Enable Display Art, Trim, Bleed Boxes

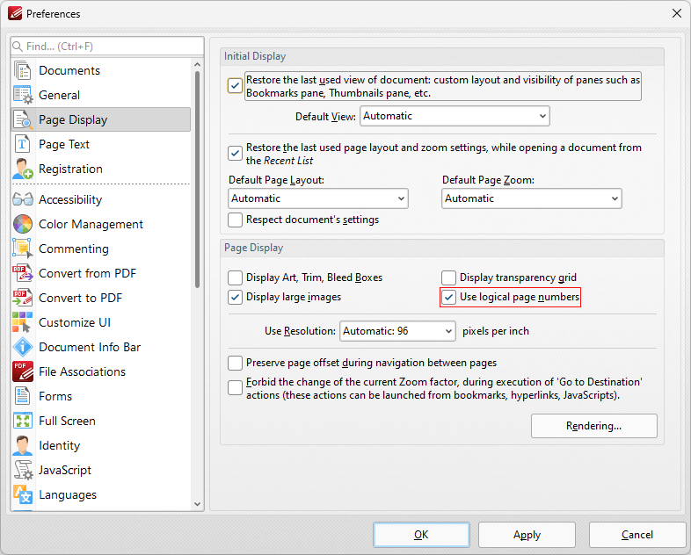(x=235, y=277)
